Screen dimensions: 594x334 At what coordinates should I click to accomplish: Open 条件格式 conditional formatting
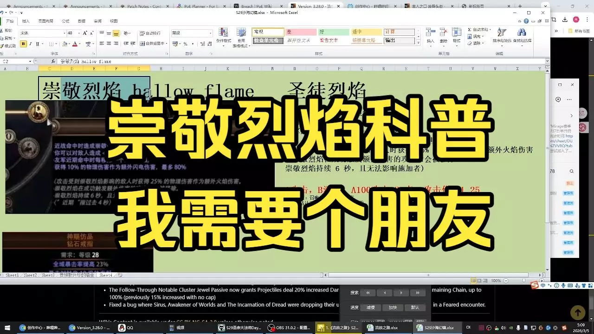tap(224, 37)
